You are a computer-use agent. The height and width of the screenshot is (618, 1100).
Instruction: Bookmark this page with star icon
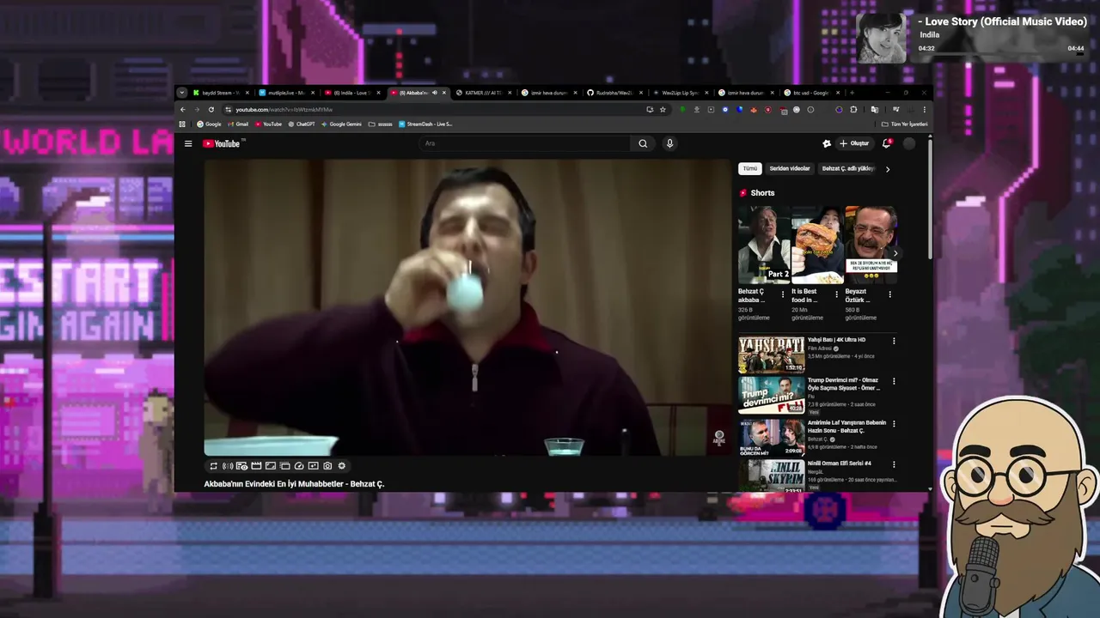[663, 109]
